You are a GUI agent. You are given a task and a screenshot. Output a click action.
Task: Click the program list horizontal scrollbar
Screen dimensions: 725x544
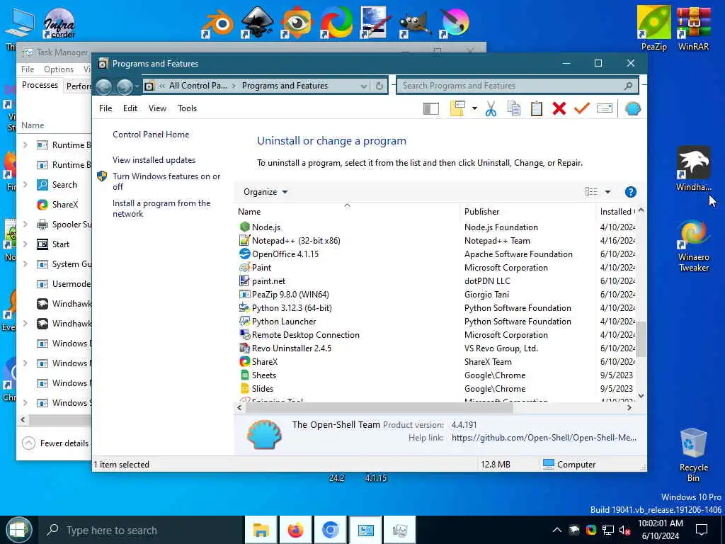(379, 407)
